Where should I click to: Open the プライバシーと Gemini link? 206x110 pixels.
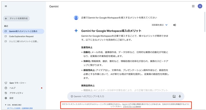click(x=132, y=107)
